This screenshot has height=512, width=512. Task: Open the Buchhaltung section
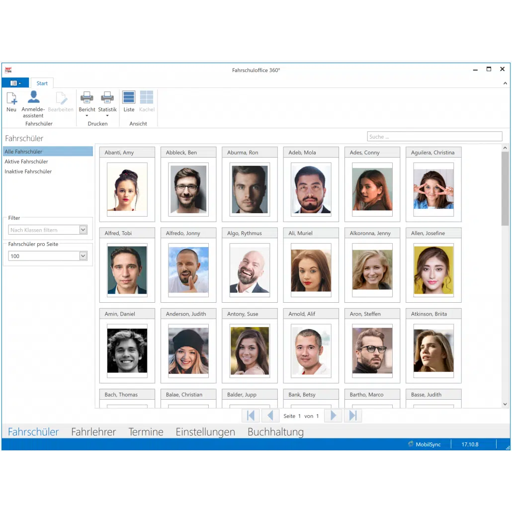pyautogui.click(x=275, y=432)
